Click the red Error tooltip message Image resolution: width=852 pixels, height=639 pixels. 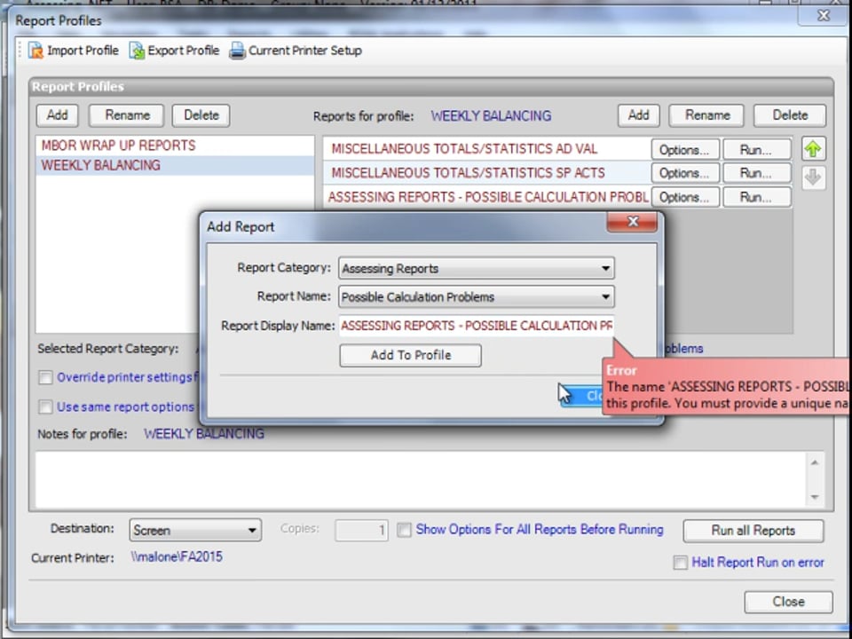pos(727,387)
